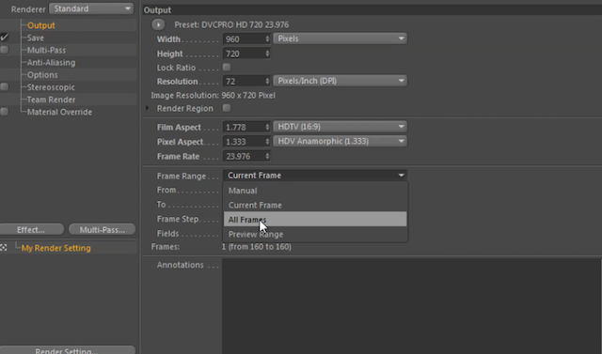
Task: Select Output in the settings tree
Action: pyautogui.click(x=40, y=25)
